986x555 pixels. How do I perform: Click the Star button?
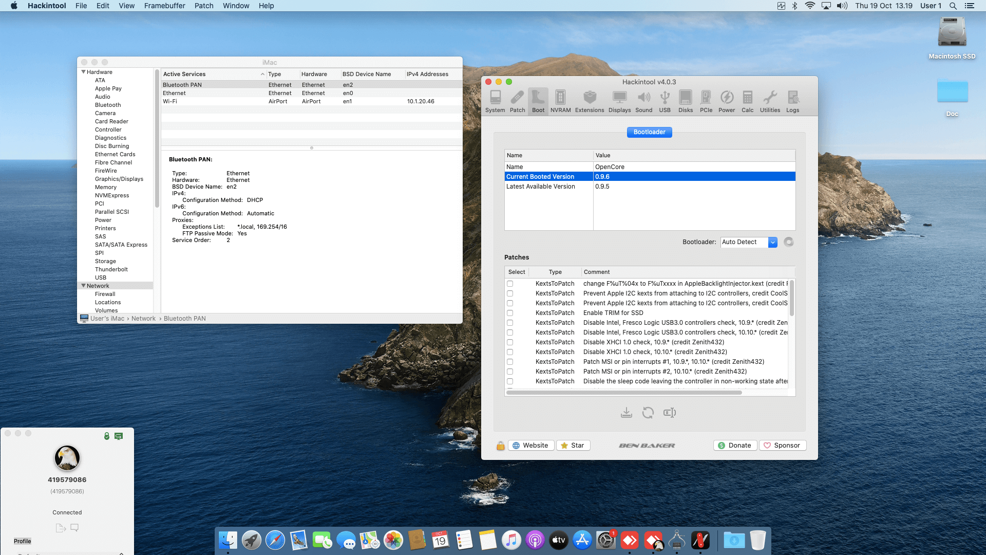(x=573, y=446)
